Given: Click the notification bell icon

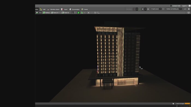Looking at the screenshot, I should click(x=189, y=9).
